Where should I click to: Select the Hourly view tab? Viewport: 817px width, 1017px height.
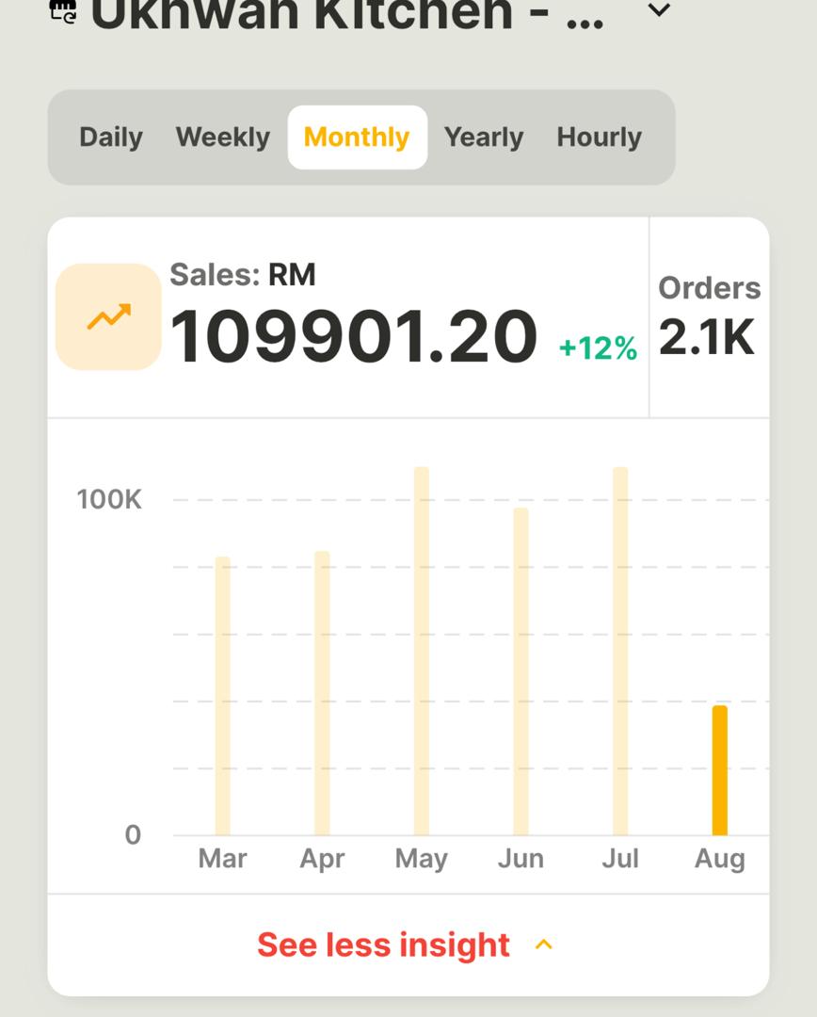click(x=600, y=137)
